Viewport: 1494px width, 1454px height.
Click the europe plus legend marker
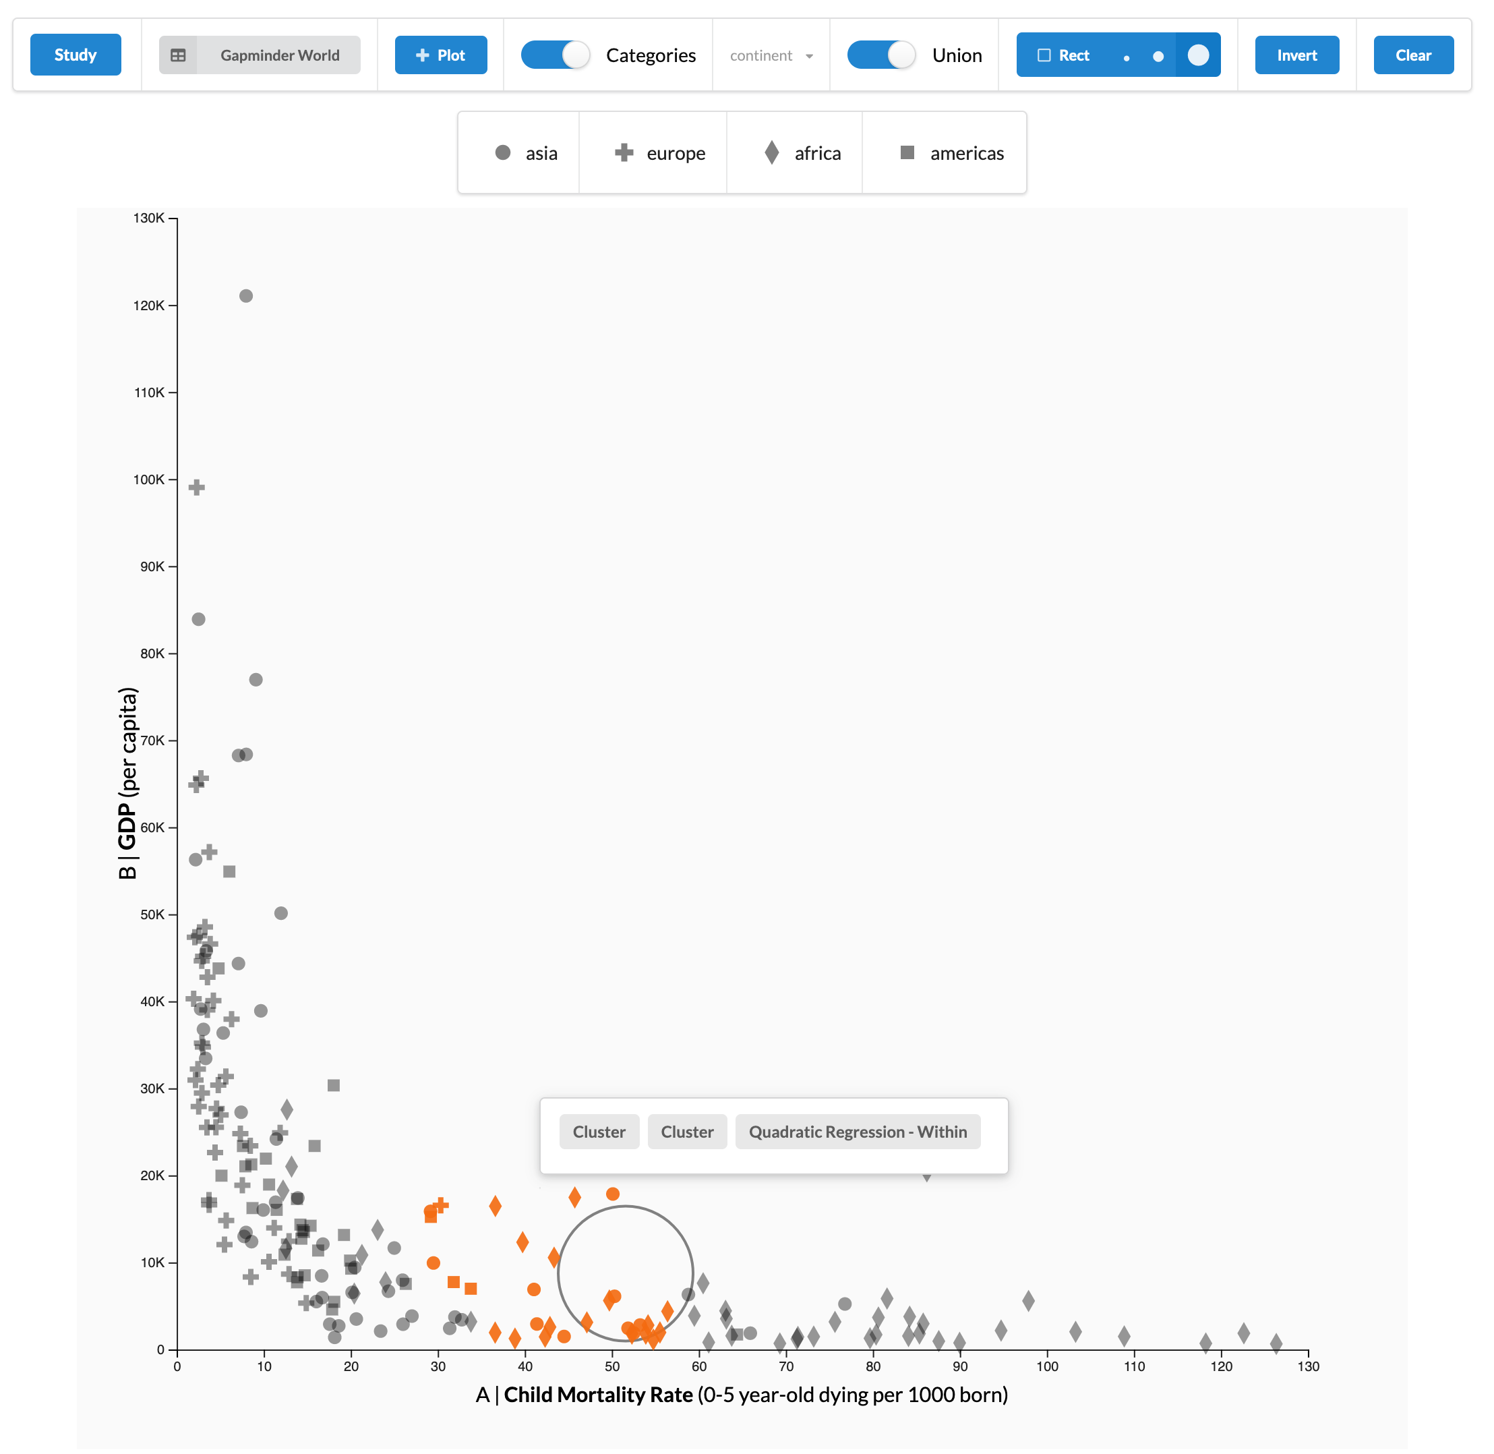(624, 152)
